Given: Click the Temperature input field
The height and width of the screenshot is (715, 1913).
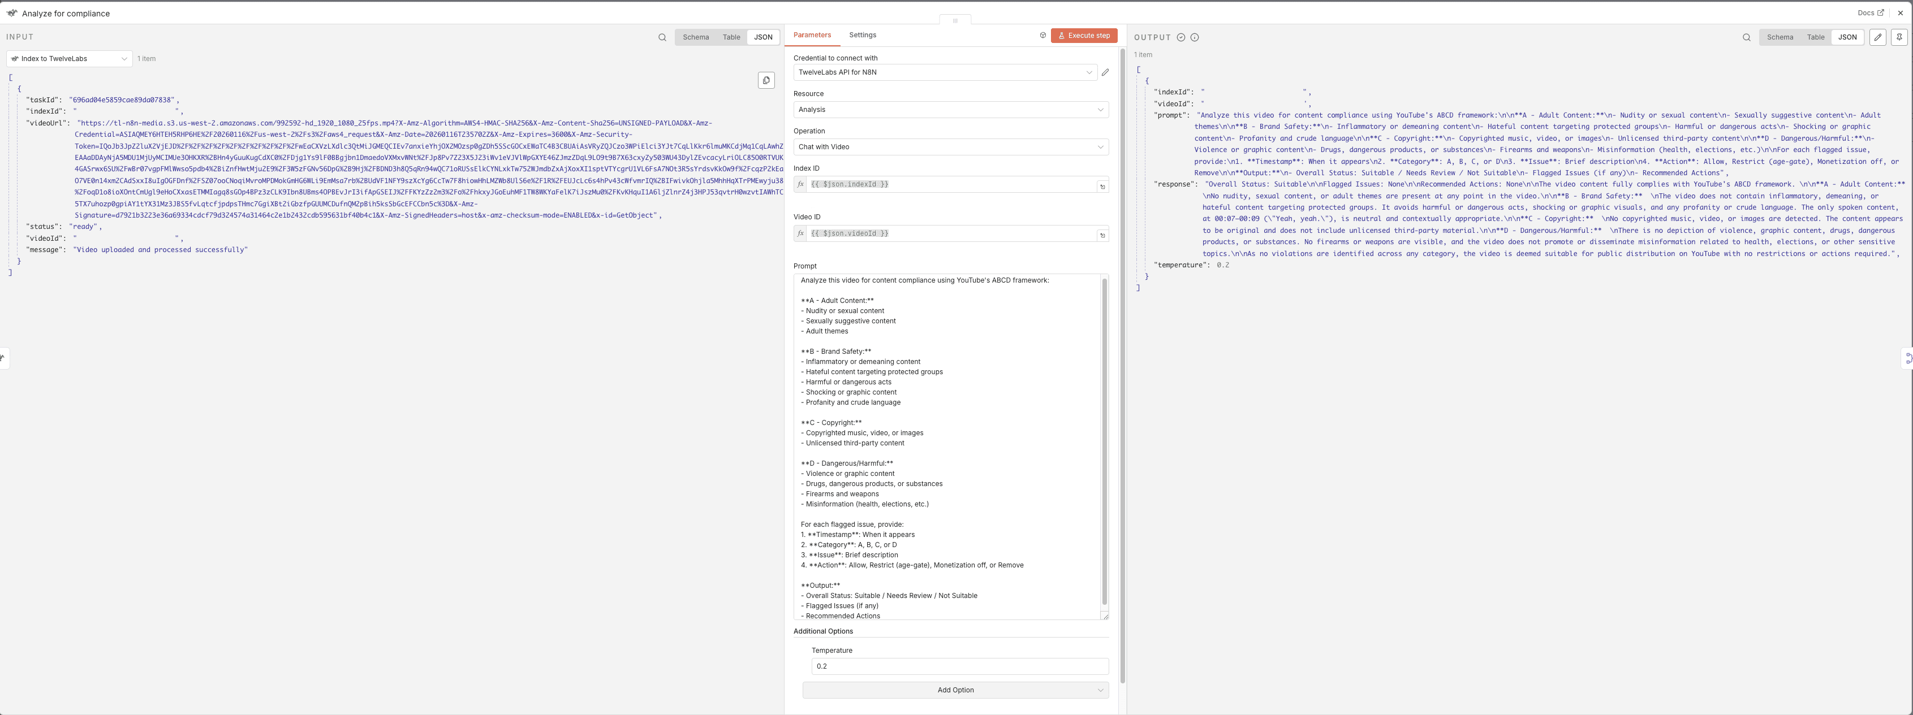Looking at the screenshot, I should [959, 666].
